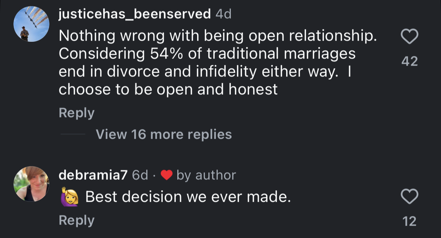Viewport: 441px width, 238px height.
Task: Like debramia7's comment with the heart
Action: 409,197
